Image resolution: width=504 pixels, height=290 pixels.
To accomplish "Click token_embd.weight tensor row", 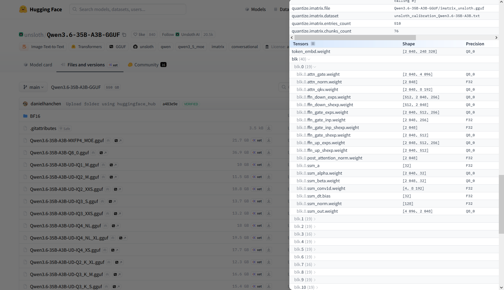I will tap(394, 51).
